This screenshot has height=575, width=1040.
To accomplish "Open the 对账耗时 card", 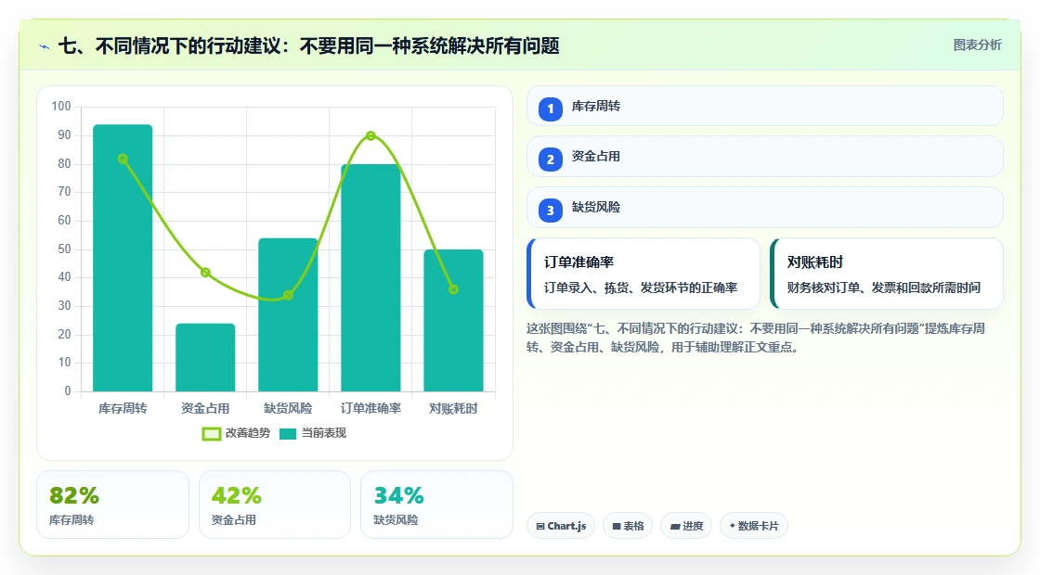I will point(886,274).
